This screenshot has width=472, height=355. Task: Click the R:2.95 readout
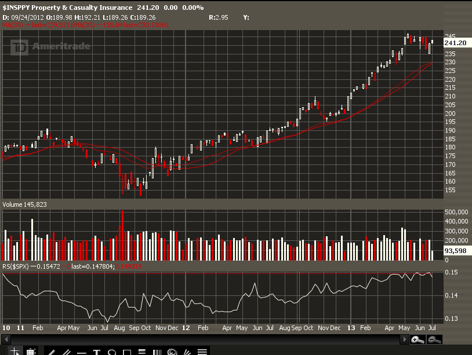click(219, 17)
